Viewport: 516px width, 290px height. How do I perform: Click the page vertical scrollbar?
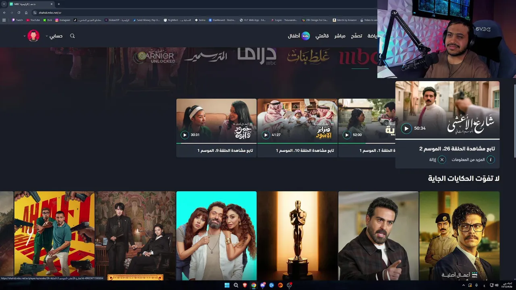(x=514, y=121)
